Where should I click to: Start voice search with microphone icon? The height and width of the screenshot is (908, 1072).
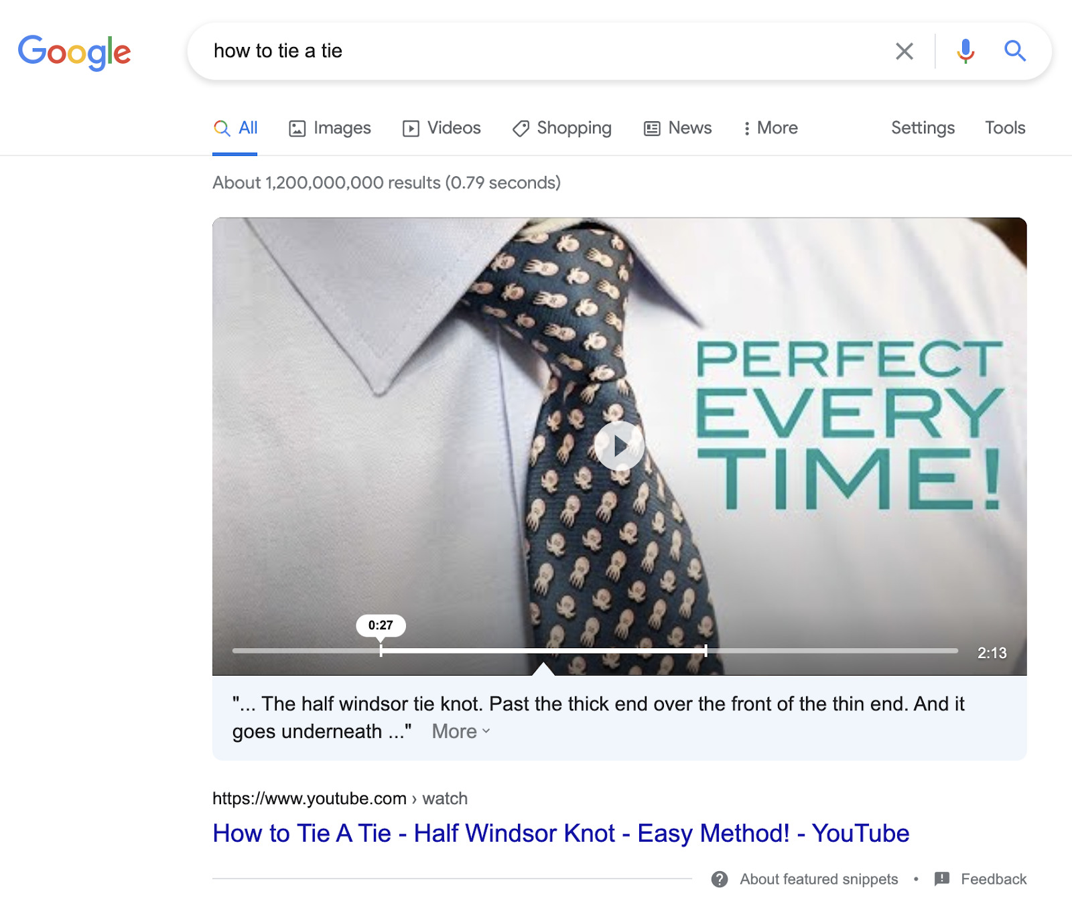(x=965, y=51)
